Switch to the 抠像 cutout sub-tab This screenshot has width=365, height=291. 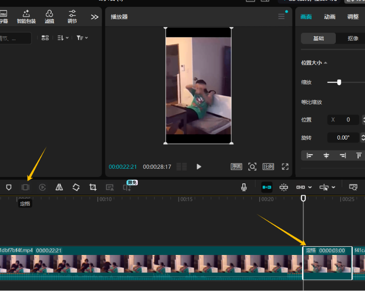point(353,38)
